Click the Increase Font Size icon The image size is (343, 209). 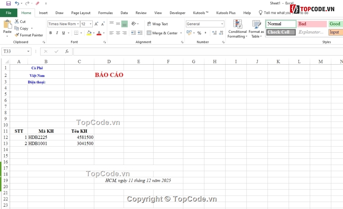(96, 24)
